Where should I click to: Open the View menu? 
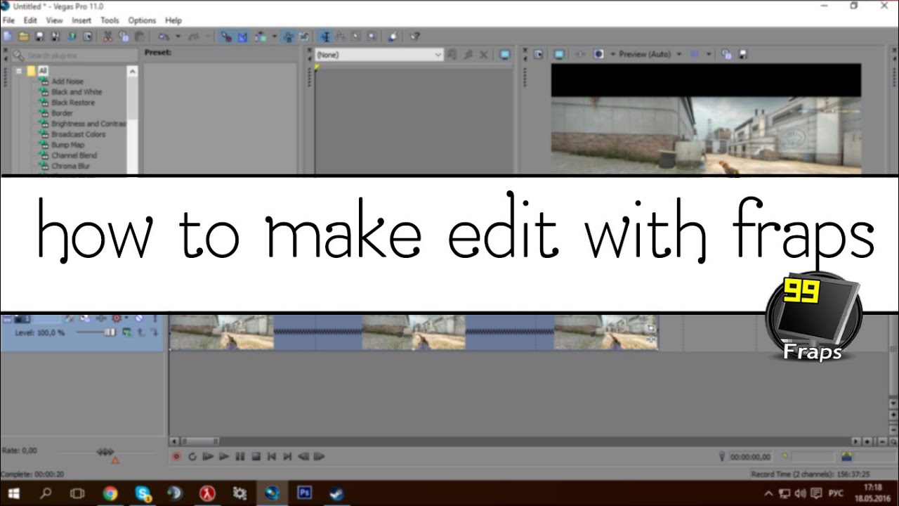(54, 20)
